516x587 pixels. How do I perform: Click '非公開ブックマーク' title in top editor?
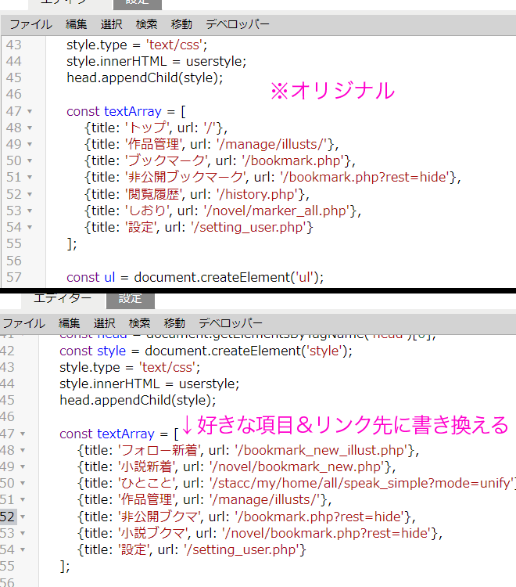(186, 178)
